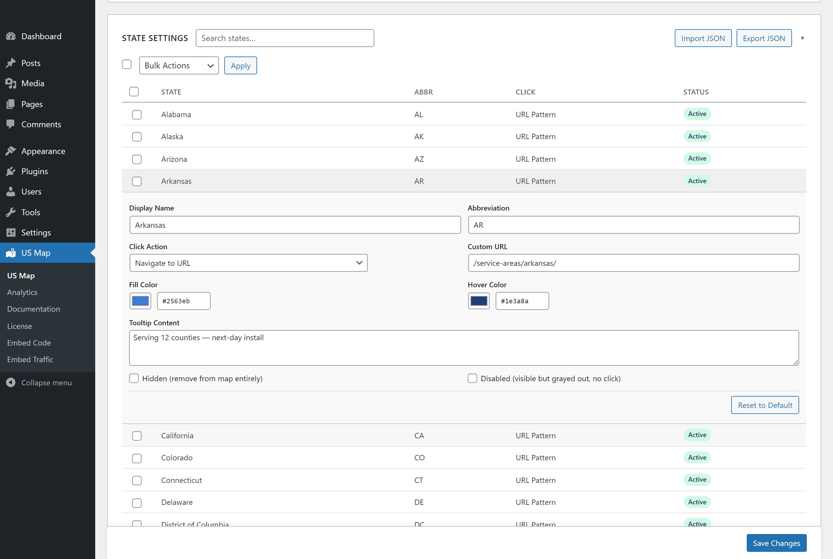Click the Pages icon in sidebar
Viewport: 833px width, 559px height.
[11, 104]
